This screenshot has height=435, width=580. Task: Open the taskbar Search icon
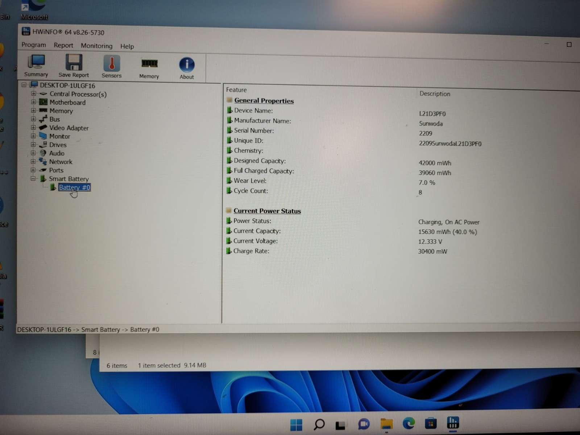[x=319, y=424]
